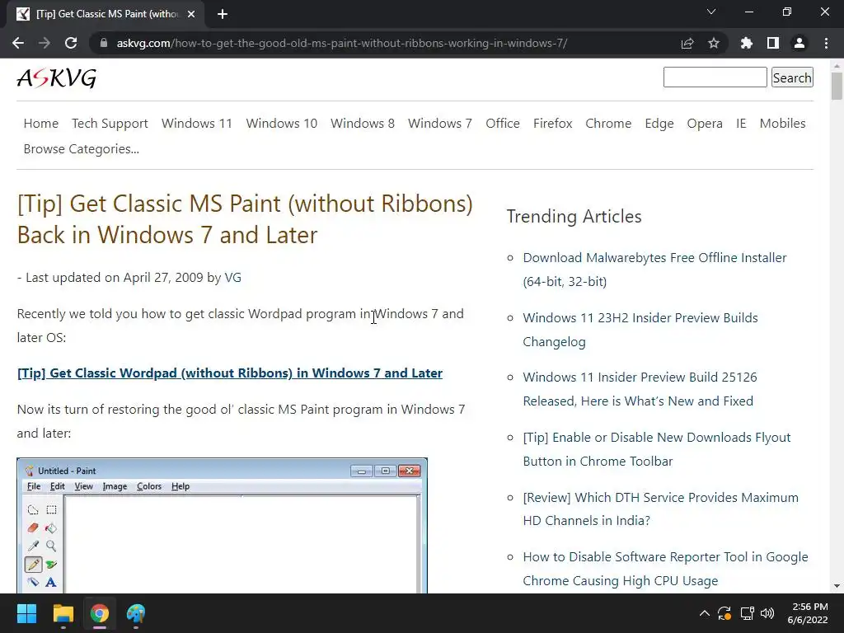This screenshot has height=633, width=844.
Task: Open Office category link
Action: [503, 124]
